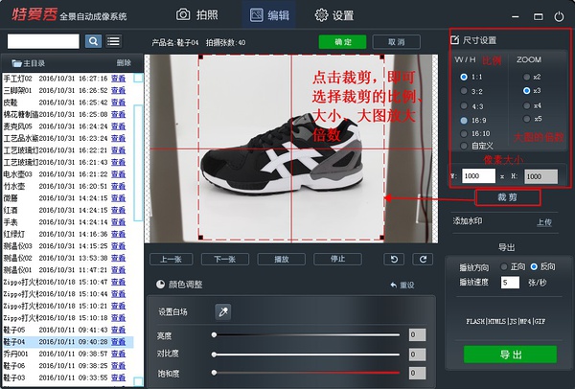Set playback direction to 反向
This screenshot has height=389, width=575.
(534, 266)
